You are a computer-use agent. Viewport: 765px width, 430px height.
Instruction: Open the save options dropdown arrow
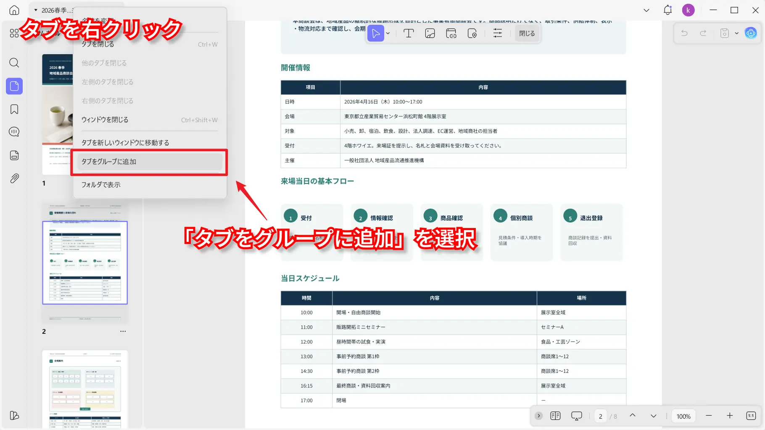[736, 33]
